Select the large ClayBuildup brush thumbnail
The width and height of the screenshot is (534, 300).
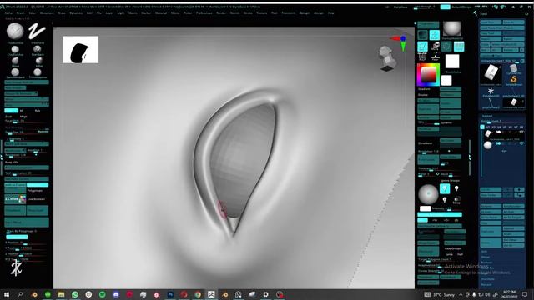click(x=15, y=32)
